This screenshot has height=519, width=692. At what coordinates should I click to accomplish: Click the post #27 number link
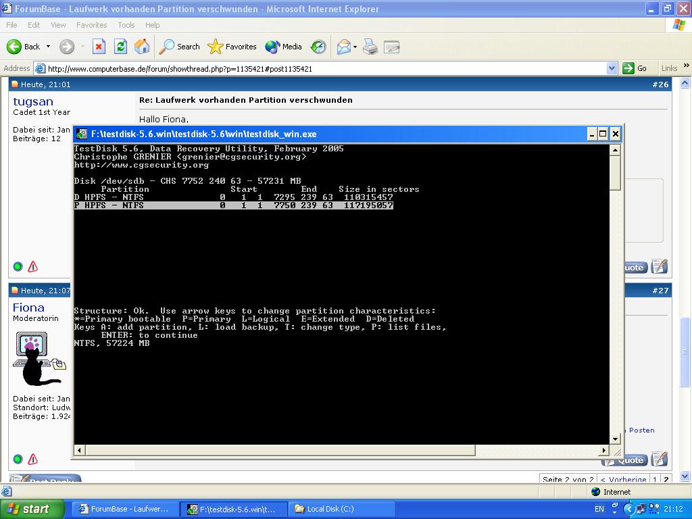coord(660,291)
